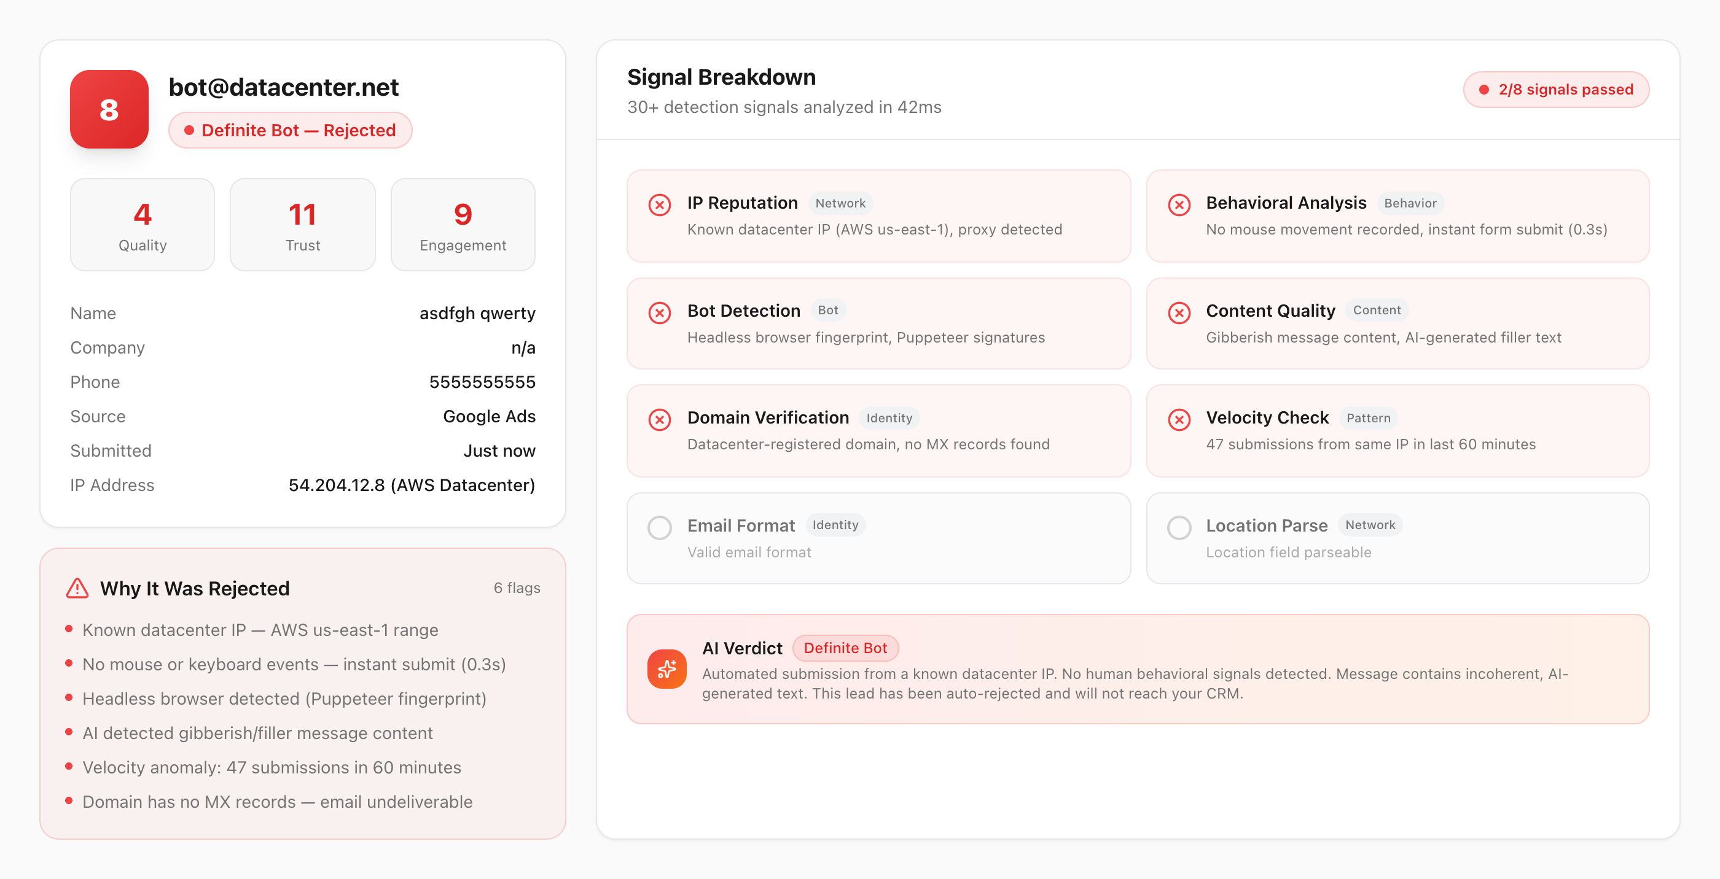Click the Content Quality rejection icon
This screenshot has height=879, width=1720.
1180,312
